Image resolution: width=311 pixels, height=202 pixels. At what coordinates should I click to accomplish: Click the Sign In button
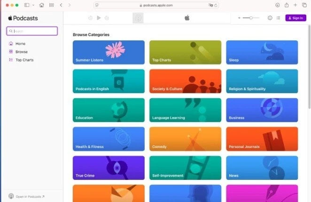click(295, 18)
